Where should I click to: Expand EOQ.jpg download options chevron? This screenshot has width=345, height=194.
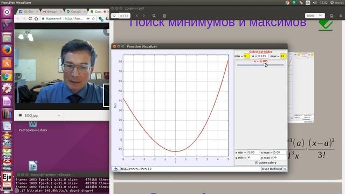[59, 115]
